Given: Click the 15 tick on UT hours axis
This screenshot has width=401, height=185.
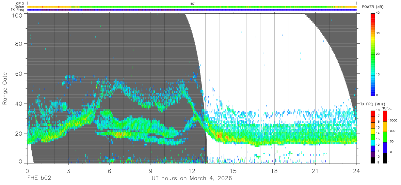Looking at the screenshot, I should coord(233,171).
